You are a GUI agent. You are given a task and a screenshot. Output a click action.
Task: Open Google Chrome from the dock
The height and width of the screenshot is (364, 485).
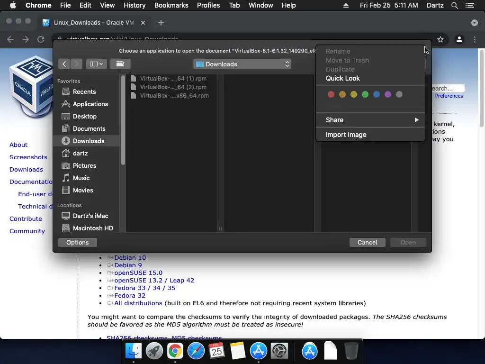[175, 351]
